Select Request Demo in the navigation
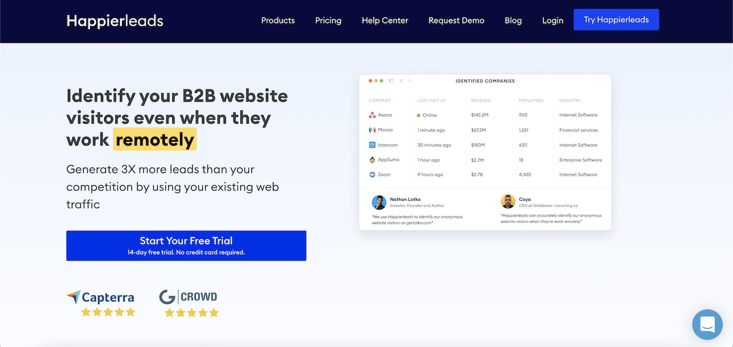This screenshot has height=347, width=733. 457,20
